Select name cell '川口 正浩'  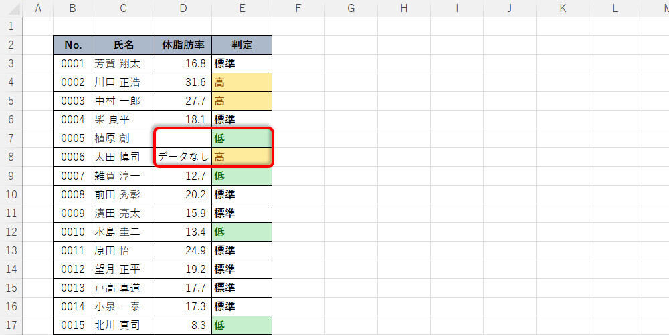coord(123,82)
